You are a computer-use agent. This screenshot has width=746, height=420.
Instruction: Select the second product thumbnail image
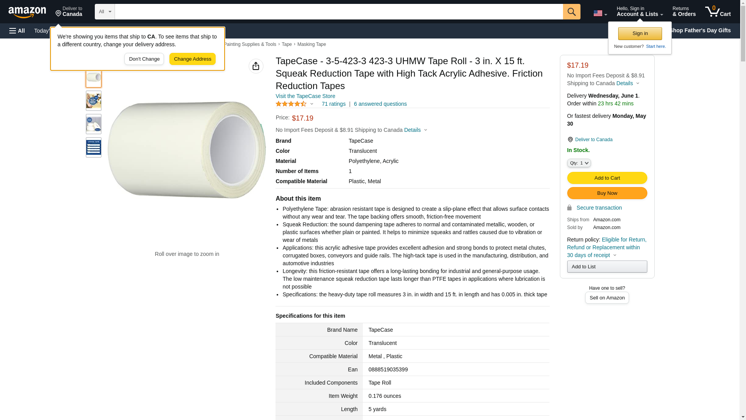click(94, 101)
